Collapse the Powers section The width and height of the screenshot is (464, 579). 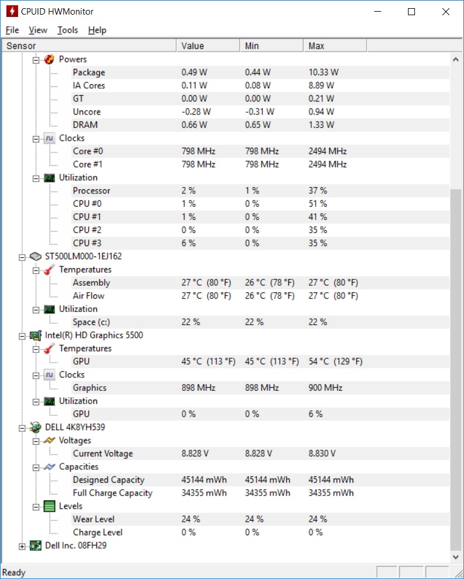[36, 60]
